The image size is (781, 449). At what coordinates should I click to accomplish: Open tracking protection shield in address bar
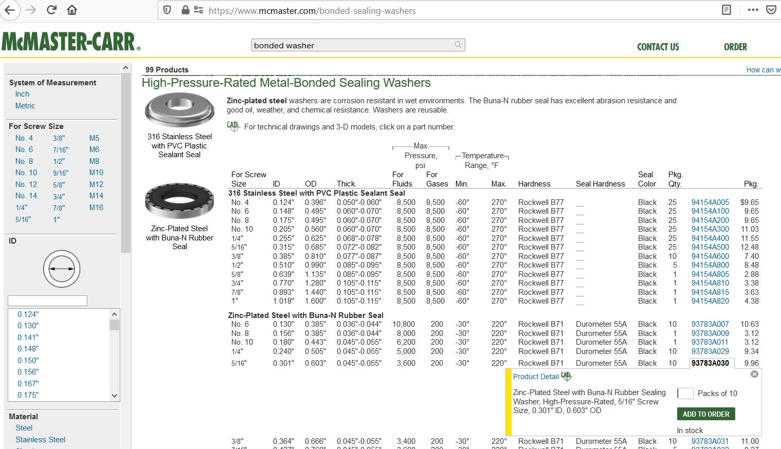(167, 10)
